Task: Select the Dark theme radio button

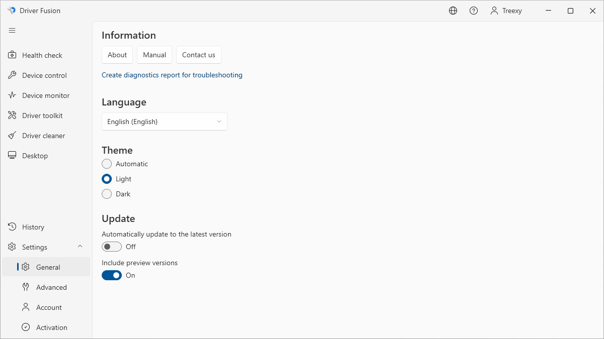Action: pos(107,194)
